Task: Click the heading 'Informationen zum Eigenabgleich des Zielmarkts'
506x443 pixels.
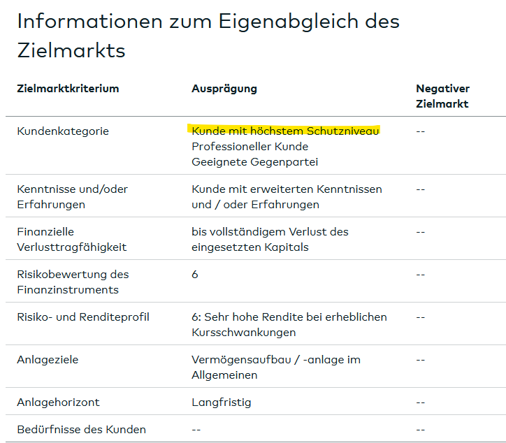Action: point(208,35)
